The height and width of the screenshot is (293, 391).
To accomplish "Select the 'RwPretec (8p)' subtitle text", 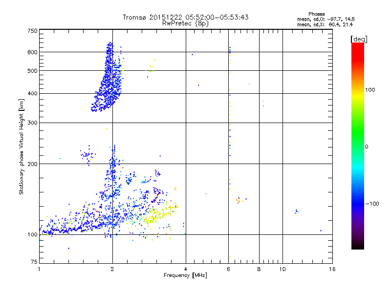I will pyautogui.click(x=185, y=23).
